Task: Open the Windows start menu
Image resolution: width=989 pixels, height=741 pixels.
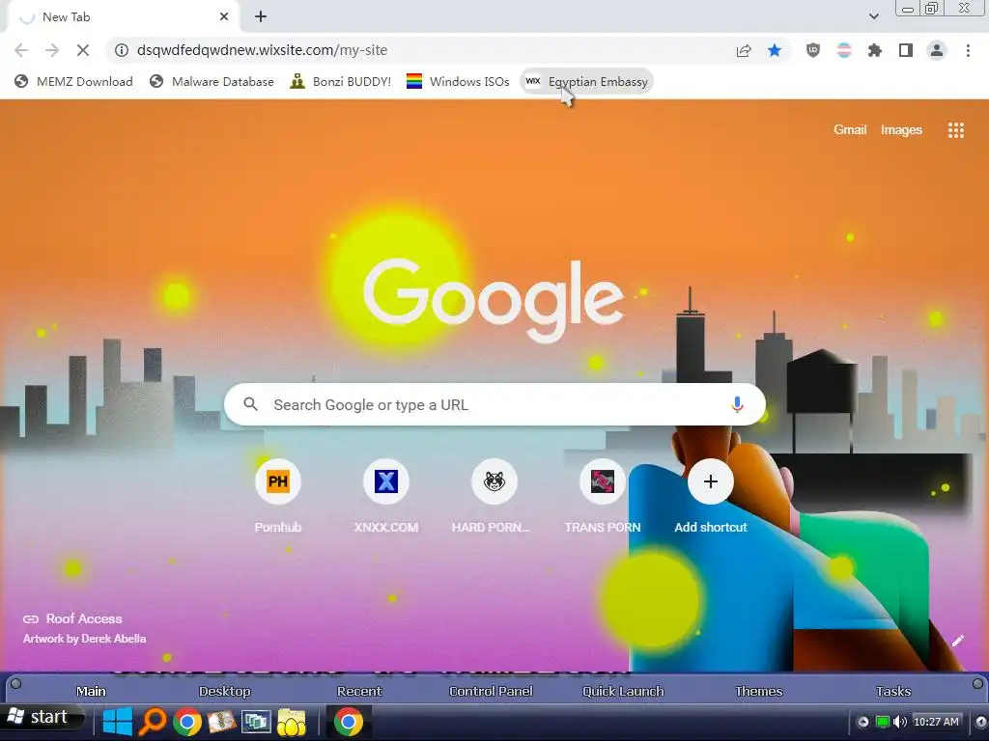Action: tap(42, 717)
